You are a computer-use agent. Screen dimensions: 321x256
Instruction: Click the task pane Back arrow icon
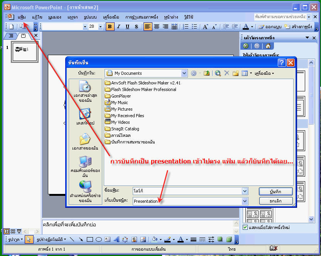tap(246, 46)
